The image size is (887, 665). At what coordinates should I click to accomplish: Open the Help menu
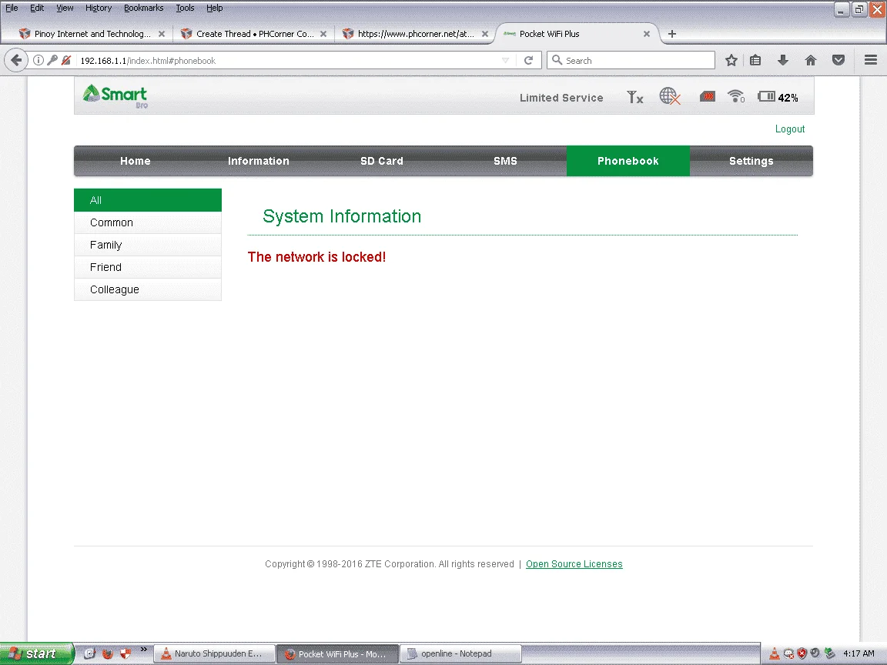(214, 8)
